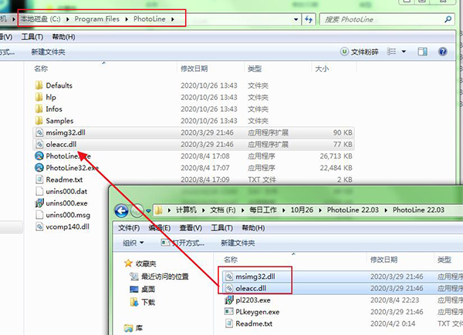The width and height of the screenshot is (463, 335).
Task: Select oleacc.dll in front window
Action: pos(251,288)
